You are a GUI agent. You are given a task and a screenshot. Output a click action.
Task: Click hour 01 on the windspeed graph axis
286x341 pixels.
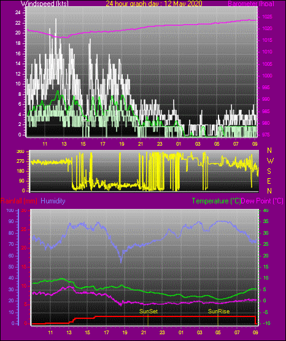point(179,144)
